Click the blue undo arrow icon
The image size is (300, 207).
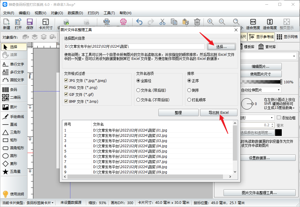(x=139, y=22)
